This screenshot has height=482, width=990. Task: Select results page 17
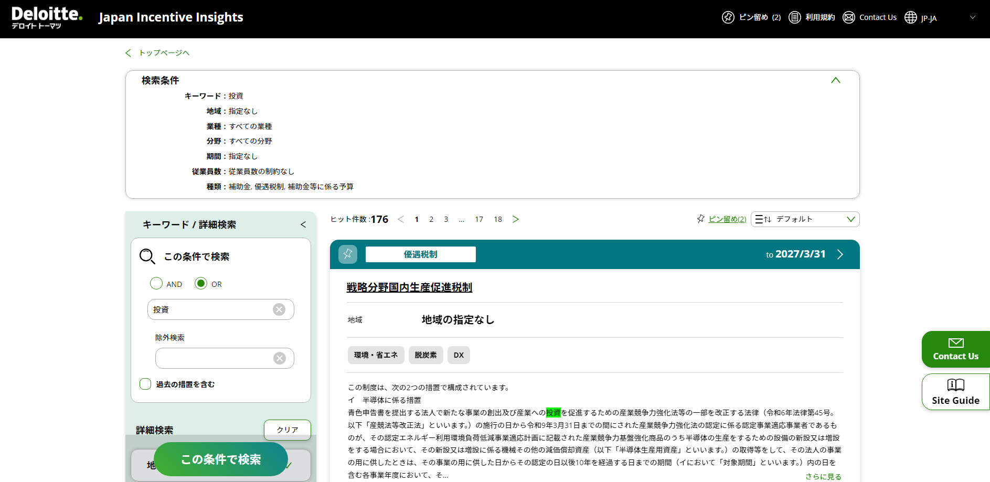[x=479, y=219]
